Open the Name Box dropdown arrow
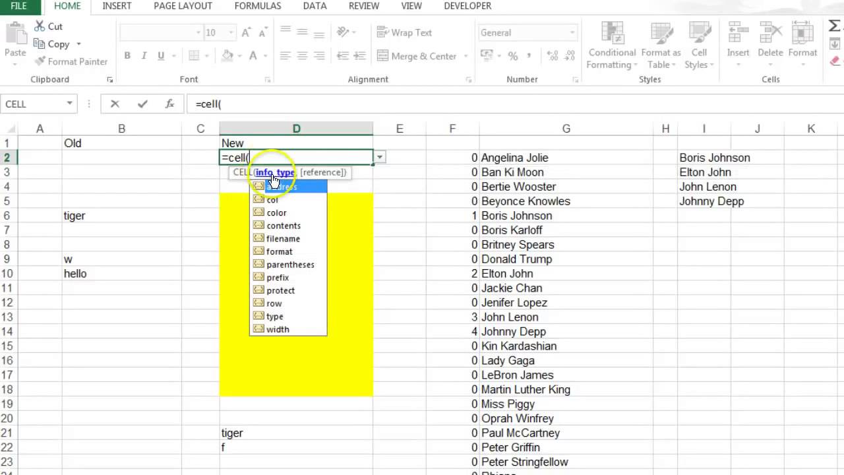This screenshot has width=844, height=475. (x=69, y=104)
